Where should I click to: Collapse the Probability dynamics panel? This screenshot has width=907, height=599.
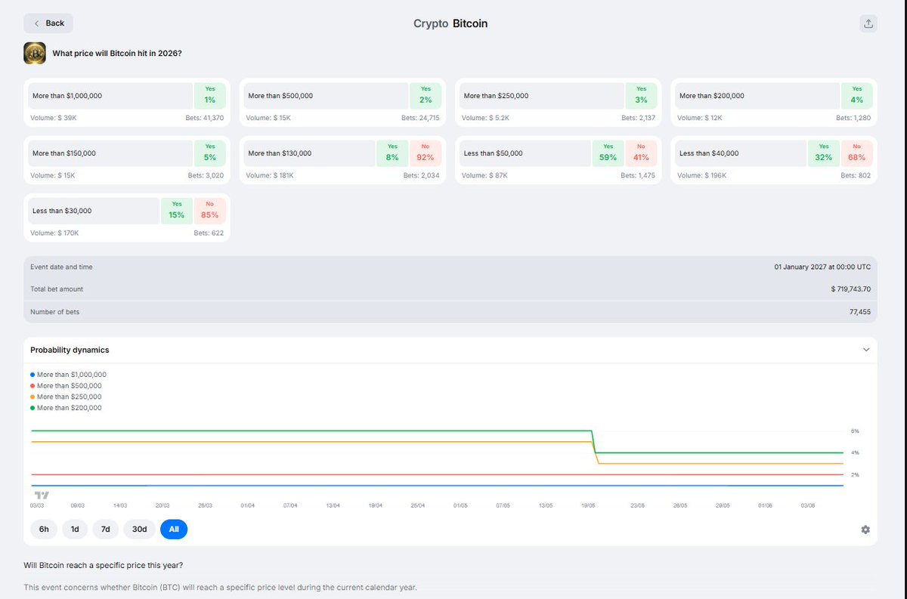[866, 350]
